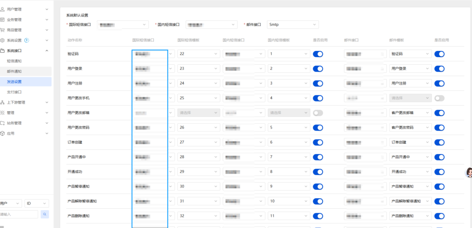Image resolution: width=472 pixels, height=228 pixels.
Task: Open the ID dropdown in sidebar search
Action: (37, 203)
